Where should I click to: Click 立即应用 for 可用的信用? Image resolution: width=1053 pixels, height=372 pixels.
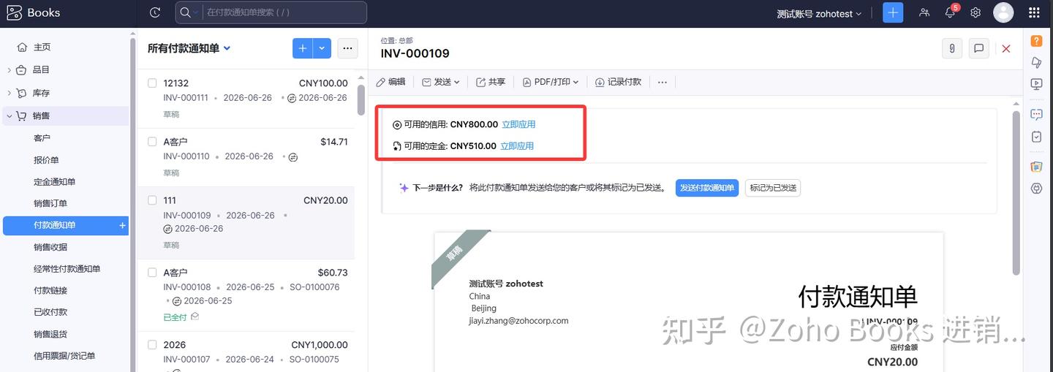click(x=518, y=124)
